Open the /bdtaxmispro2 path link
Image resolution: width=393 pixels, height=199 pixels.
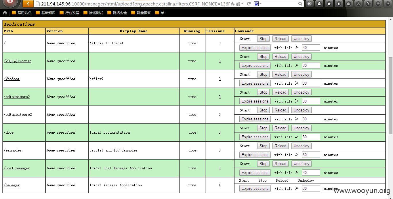pyautogui.click(x=17, y=97)
